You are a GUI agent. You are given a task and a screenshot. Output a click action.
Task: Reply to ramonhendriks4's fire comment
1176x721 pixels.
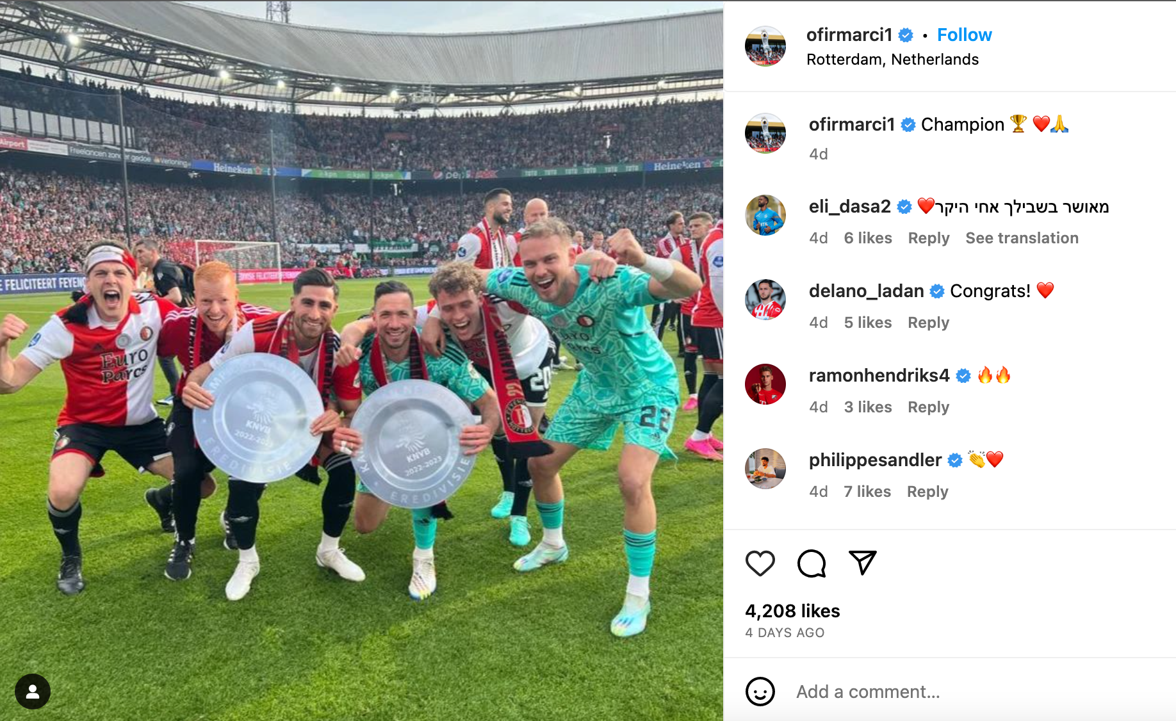(929, 407)
